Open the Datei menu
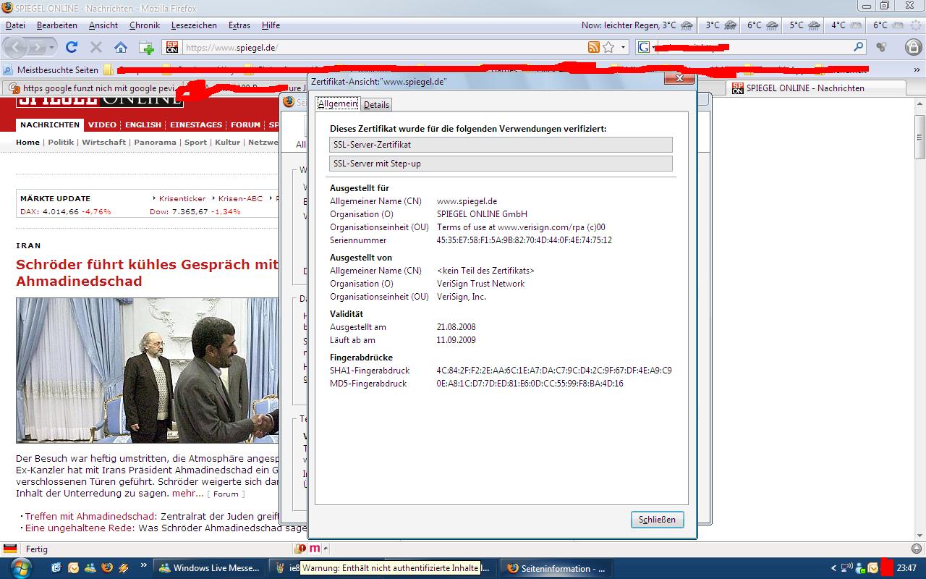 click(x=15, y=25)
